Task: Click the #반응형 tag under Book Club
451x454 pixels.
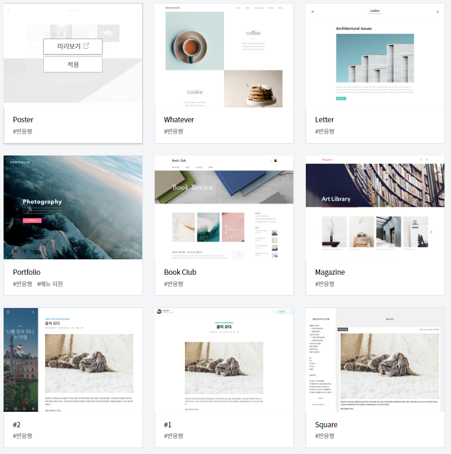Action: (174, 284)
